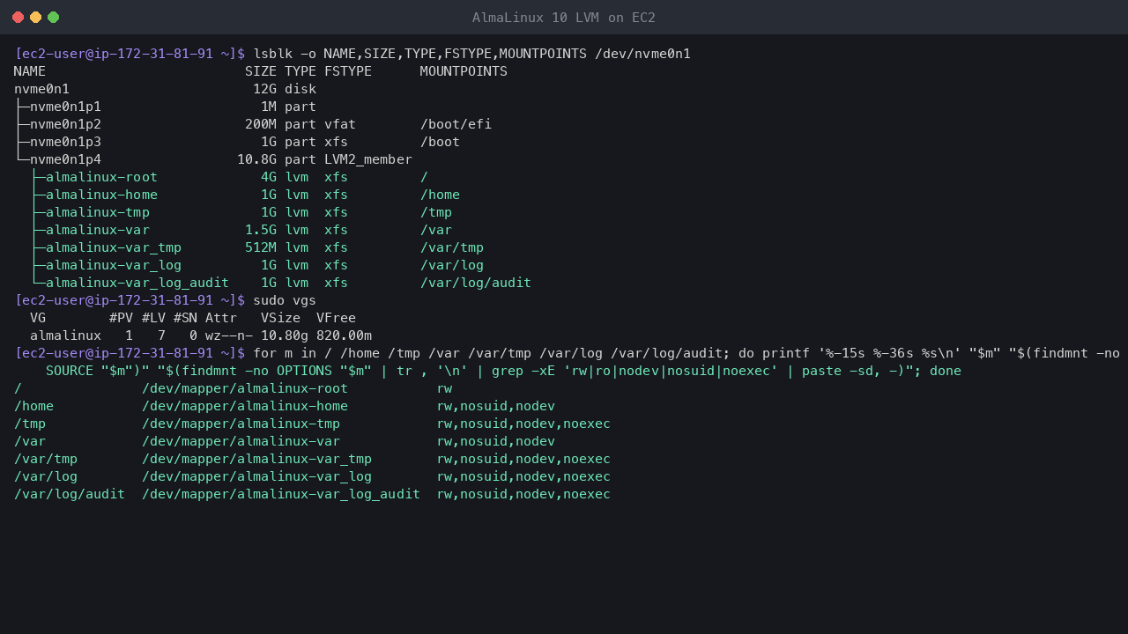Select the "/dev/mapper/almalinux-root" source path
Screen dimensions: 1128x634
click(245, 388)
